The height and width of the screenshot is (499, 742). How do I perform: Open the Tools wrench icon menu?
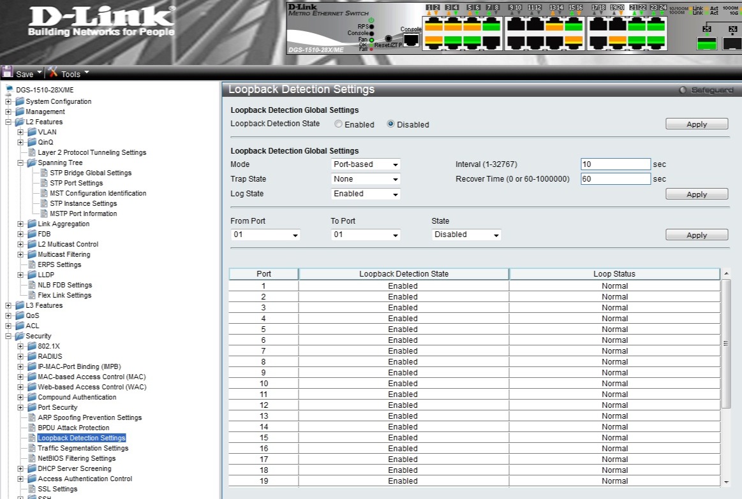(x=53, y=73)
